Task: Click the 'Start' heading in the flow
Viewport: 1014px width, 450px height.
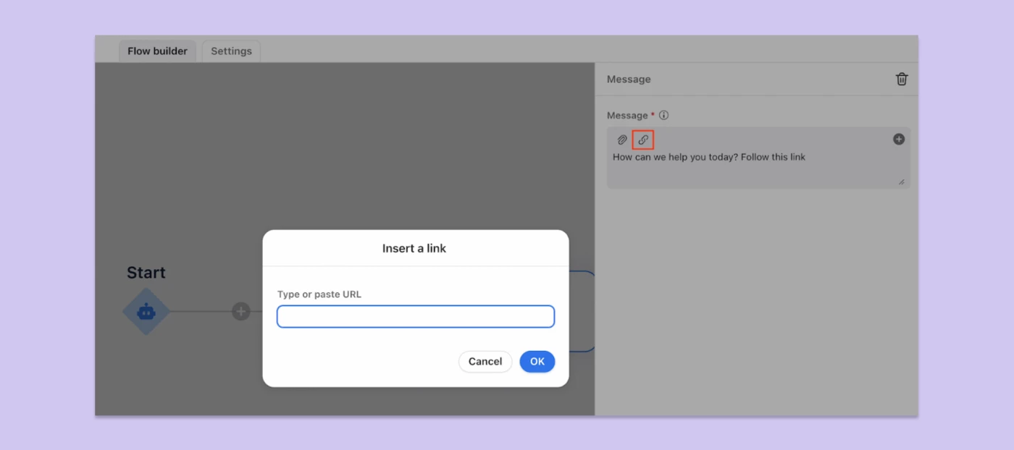Action: pyautogui.click(x=146, y=273)
